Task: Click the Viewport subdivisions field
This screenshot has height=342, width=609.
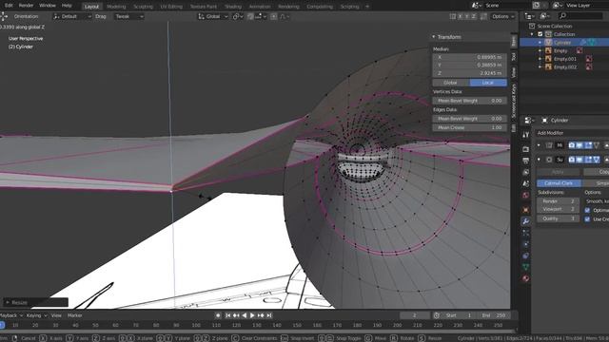Action: pos(558,209)
